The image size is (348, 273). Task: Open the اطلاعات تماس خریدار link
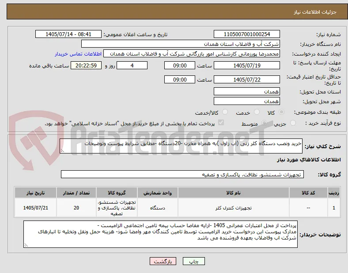pyautogui.click(x=78, y=54)
